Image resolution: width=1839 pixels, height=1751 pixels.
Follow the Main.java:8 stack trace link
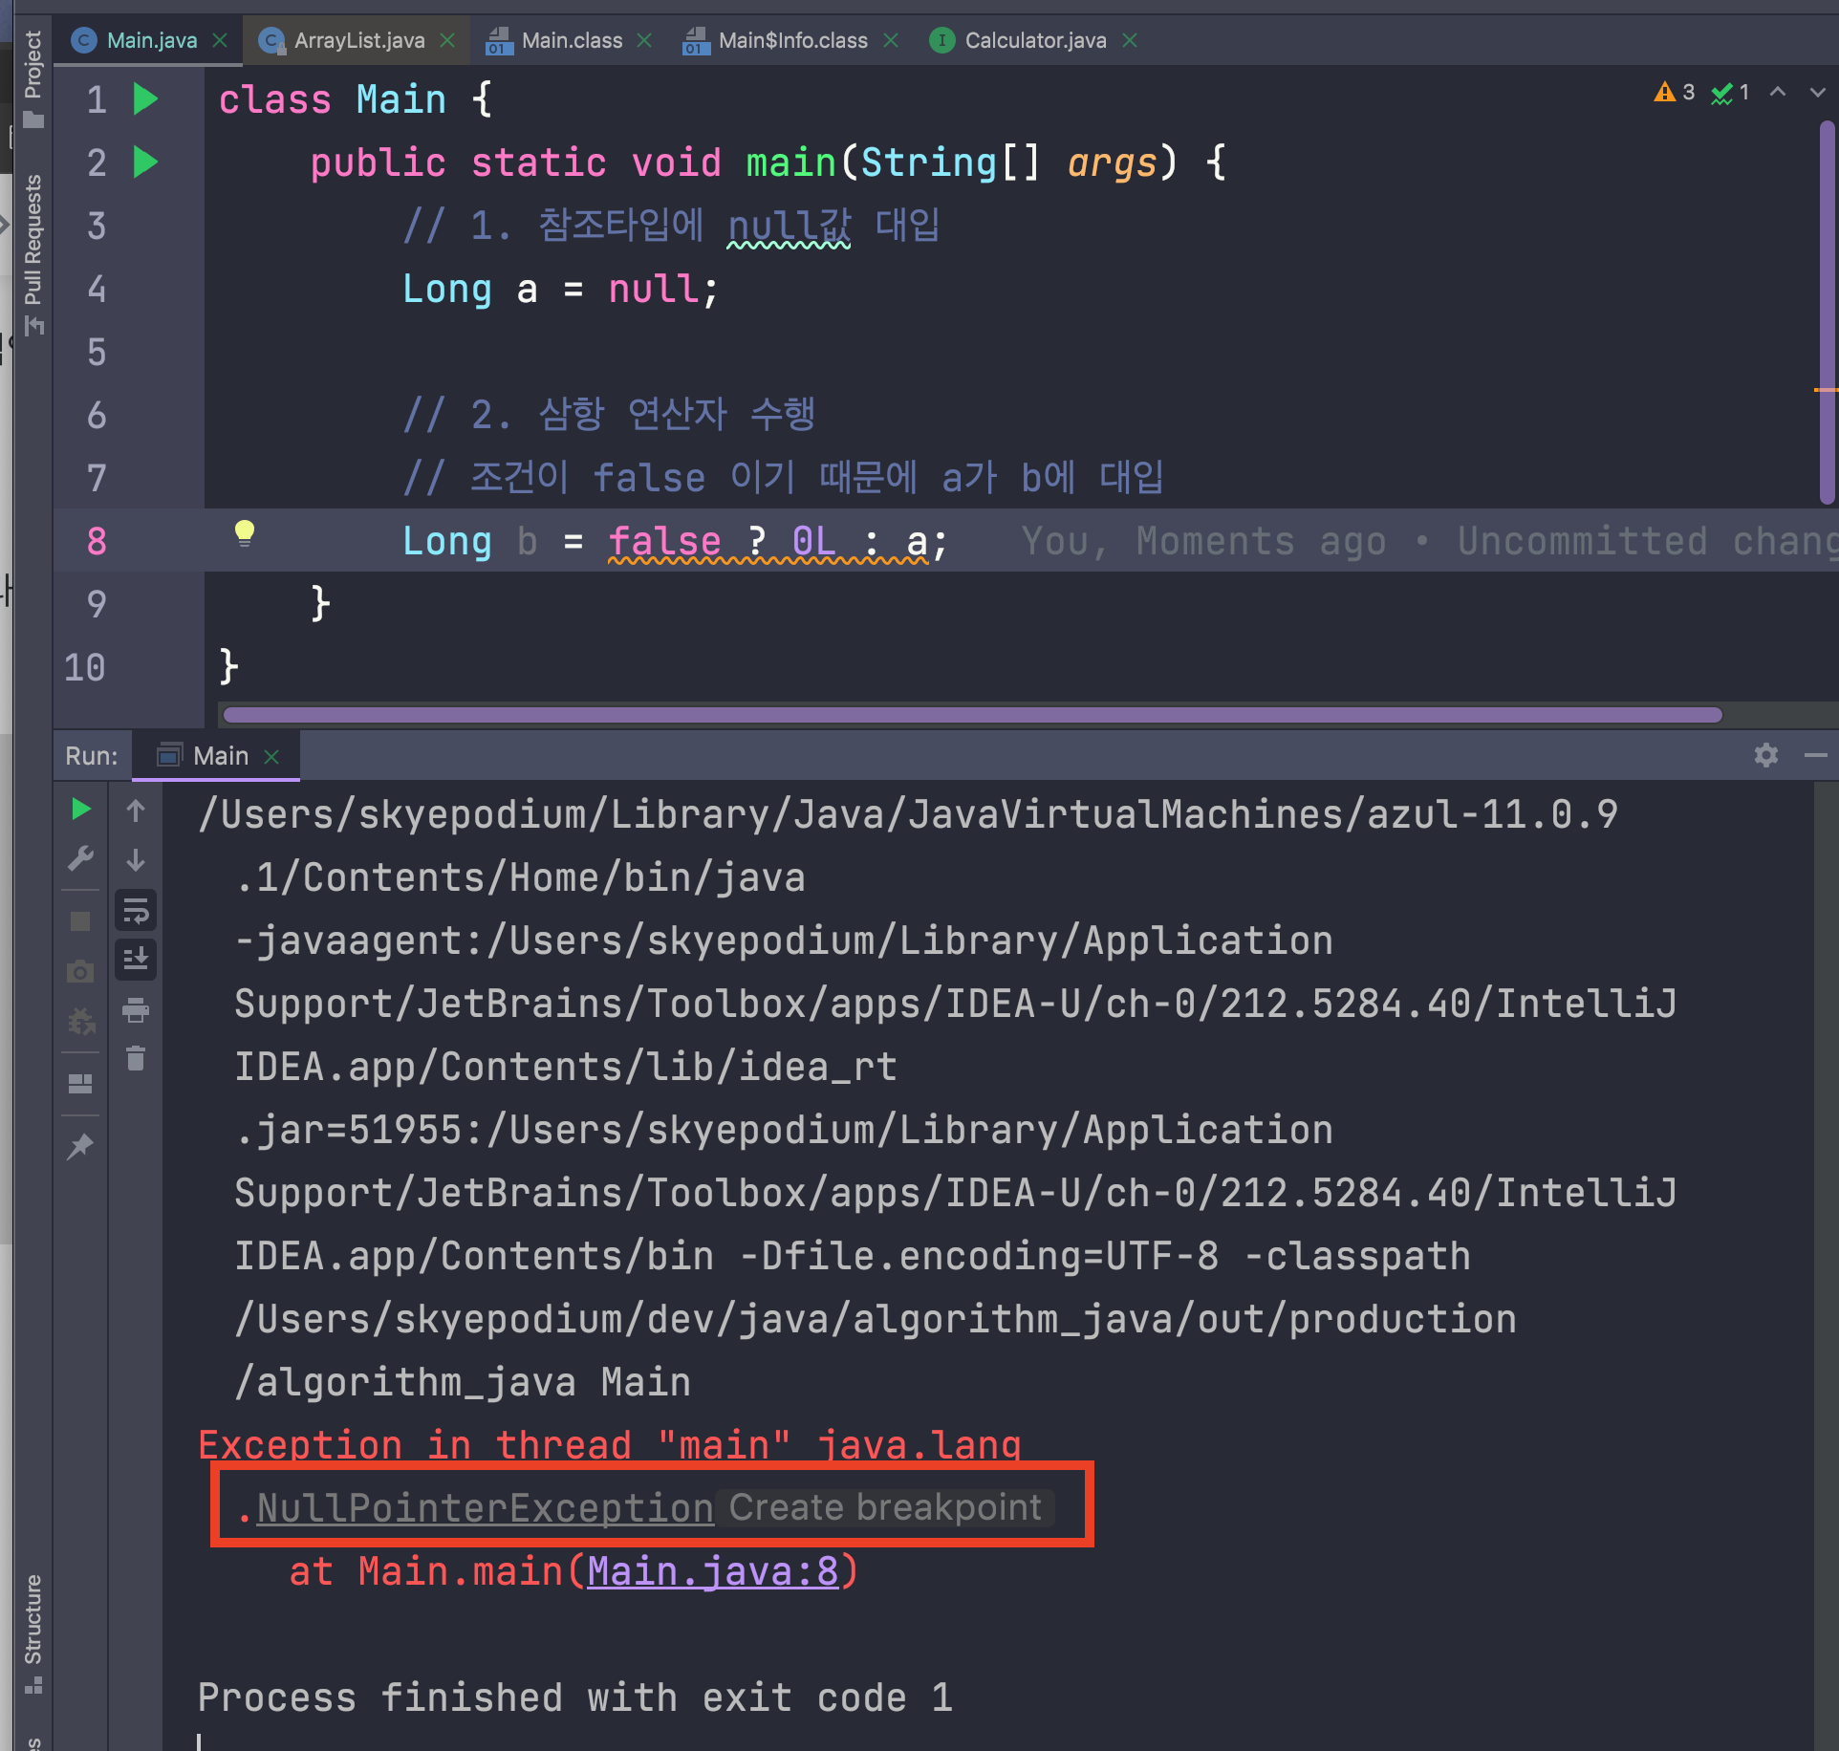point(712,1571)
